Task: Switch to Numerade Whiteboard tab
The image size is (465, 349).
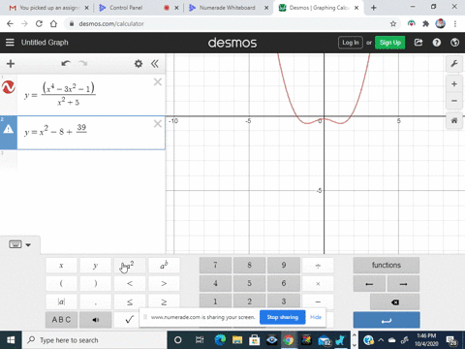Action: pyautogui.click(x=228, y=8)
